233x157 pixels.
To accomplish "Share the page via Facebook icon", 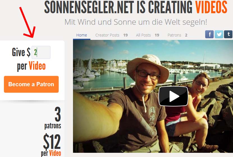I will 209,34.
